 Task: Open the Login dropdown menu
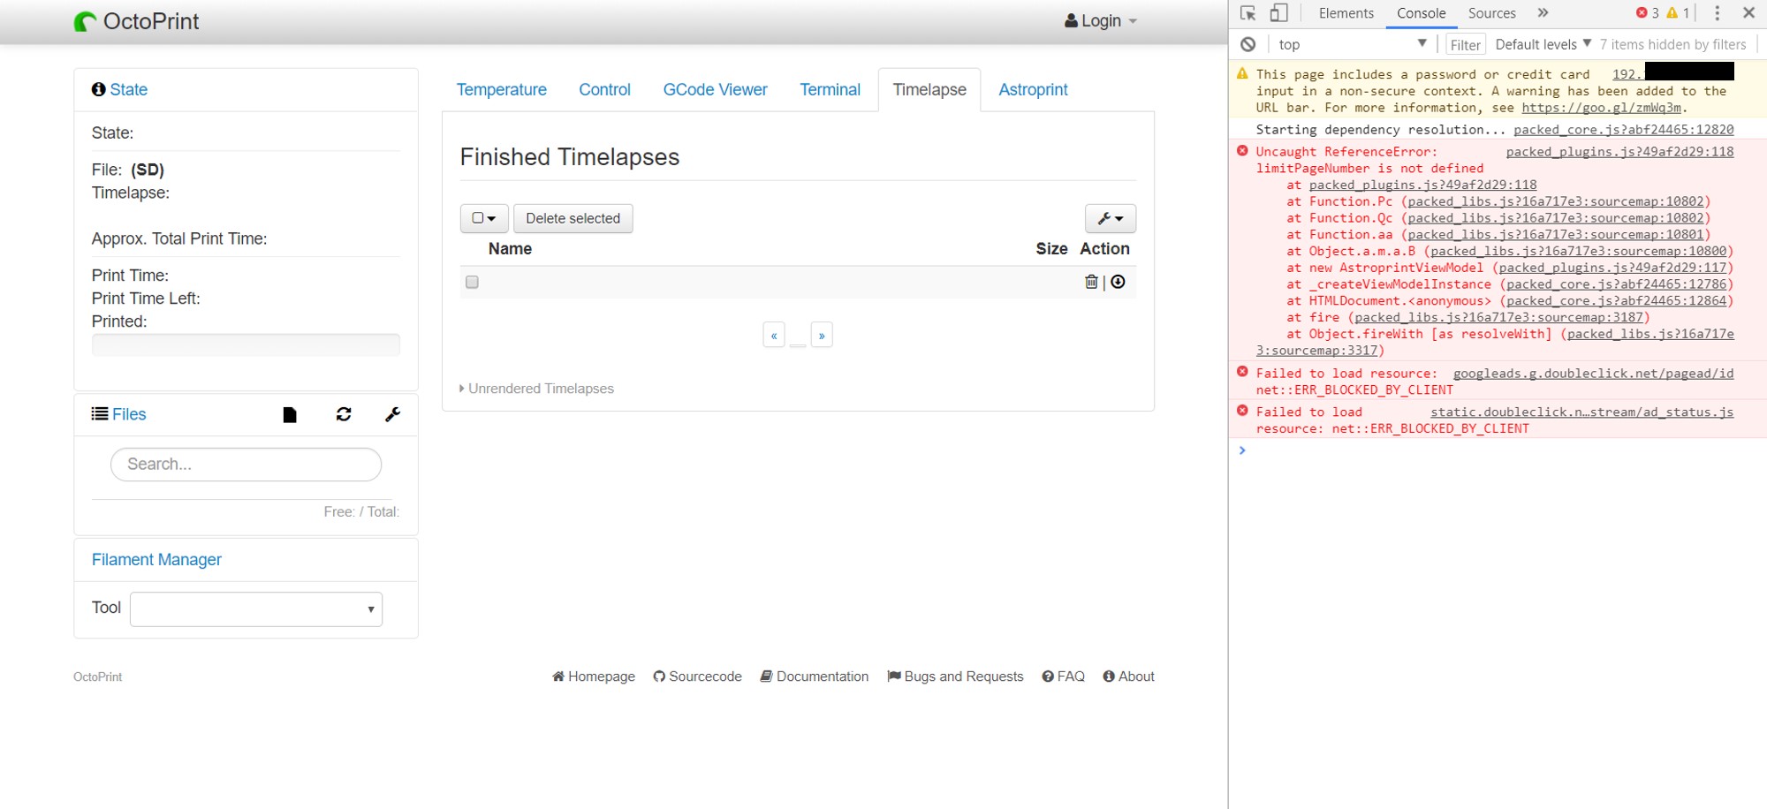1101,21
